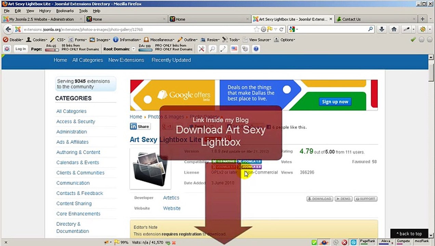
Task: Click the Home breadcrumb link
Action: pos(136,117)
